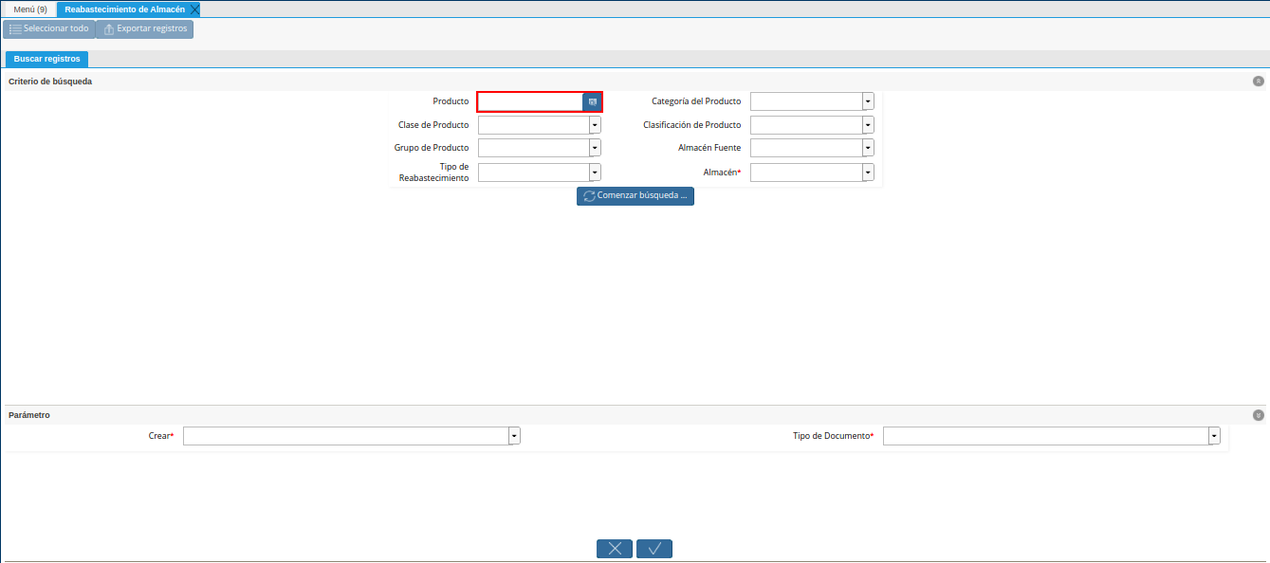The width and height of the screenshot is (1270, 563).
Task: Click Seleccionar todo button
Action: (48, 29)
